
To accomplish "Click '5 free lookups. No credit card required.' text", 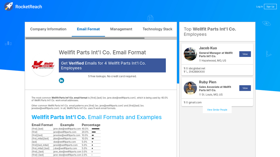I will pyautogui.click(x=112, y=76).
